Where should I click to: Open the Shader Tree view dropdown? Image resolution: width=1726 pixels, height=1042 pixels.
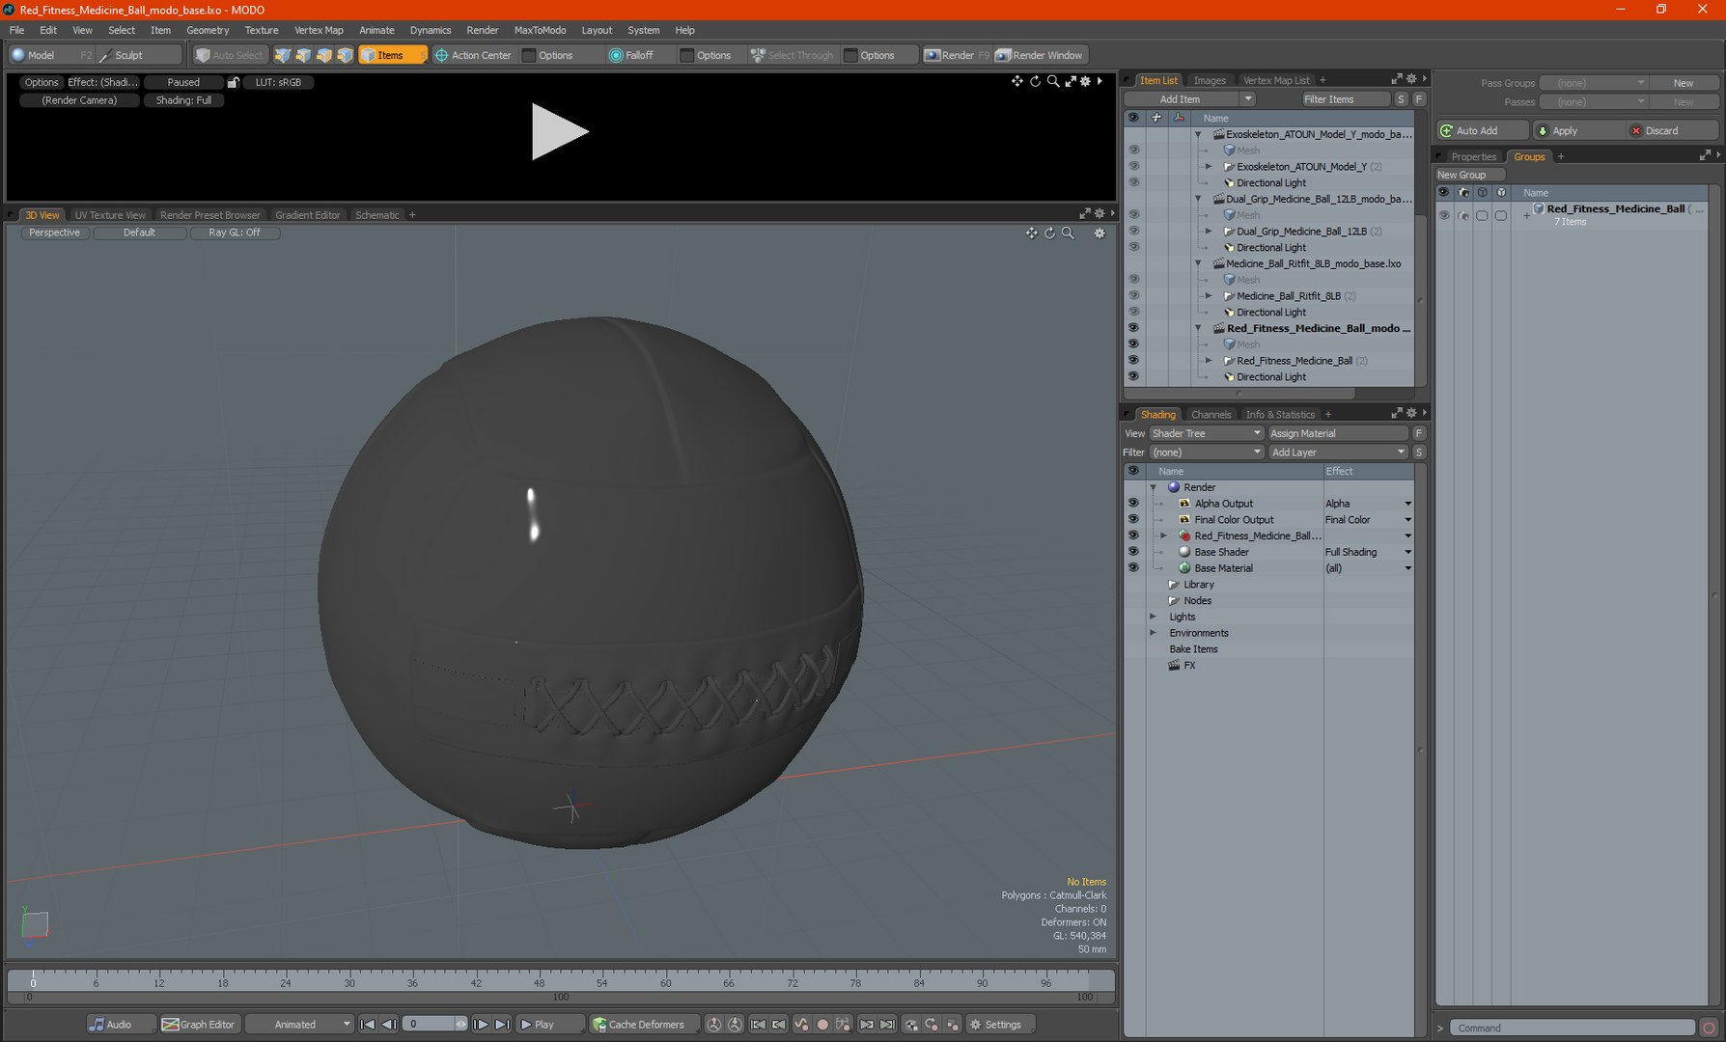[x=1206, y=433]
